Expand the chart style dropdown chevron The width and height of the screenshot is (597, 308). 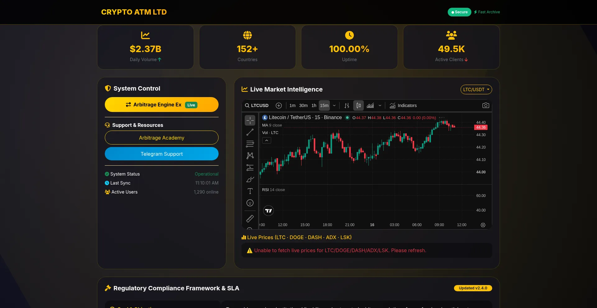coord(380,105)
